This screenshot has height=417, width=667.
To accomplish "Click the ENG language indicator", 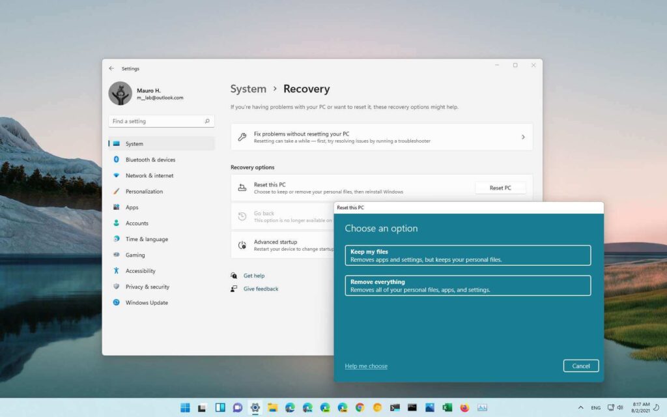I will tap(595, 408).
